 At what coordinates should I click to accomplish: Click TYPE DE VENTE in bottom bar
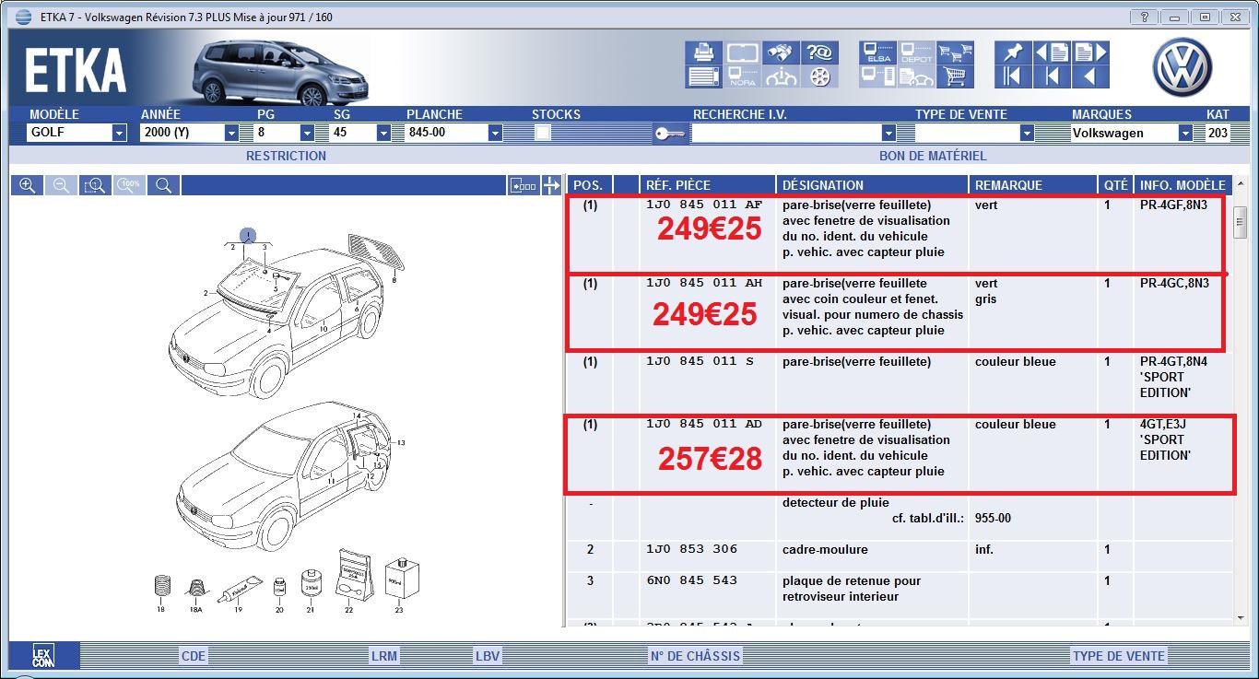click(x=1119, y=656)
